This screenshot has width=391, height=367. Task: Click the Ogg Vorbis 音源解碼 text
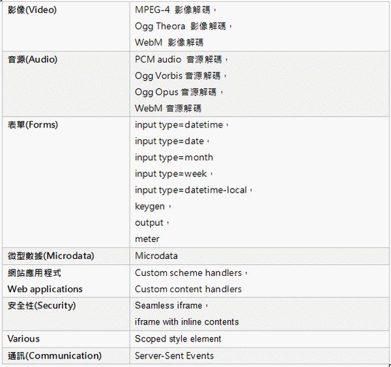177,75
